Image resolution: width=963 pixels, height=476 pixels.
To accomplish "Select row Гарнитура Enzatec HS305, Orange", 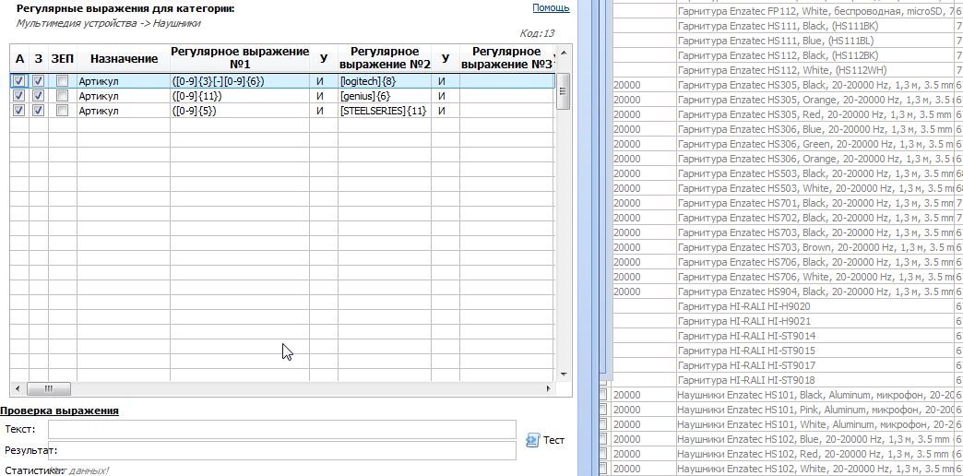I will [x=815, y=100].
